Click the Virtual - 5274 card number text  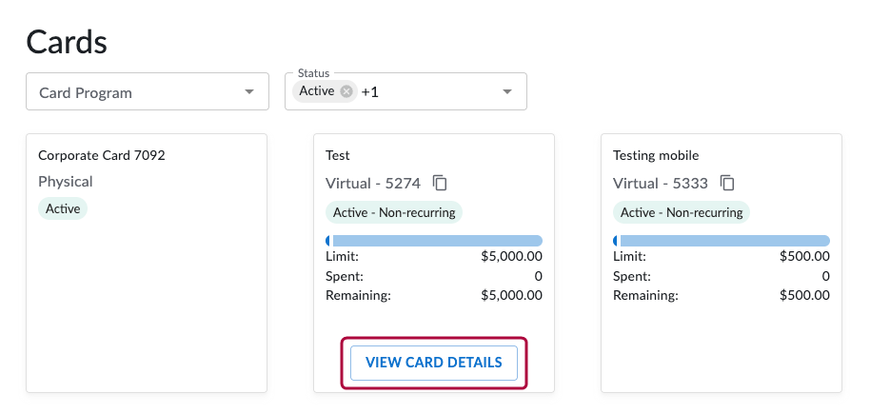click(373, 183)
